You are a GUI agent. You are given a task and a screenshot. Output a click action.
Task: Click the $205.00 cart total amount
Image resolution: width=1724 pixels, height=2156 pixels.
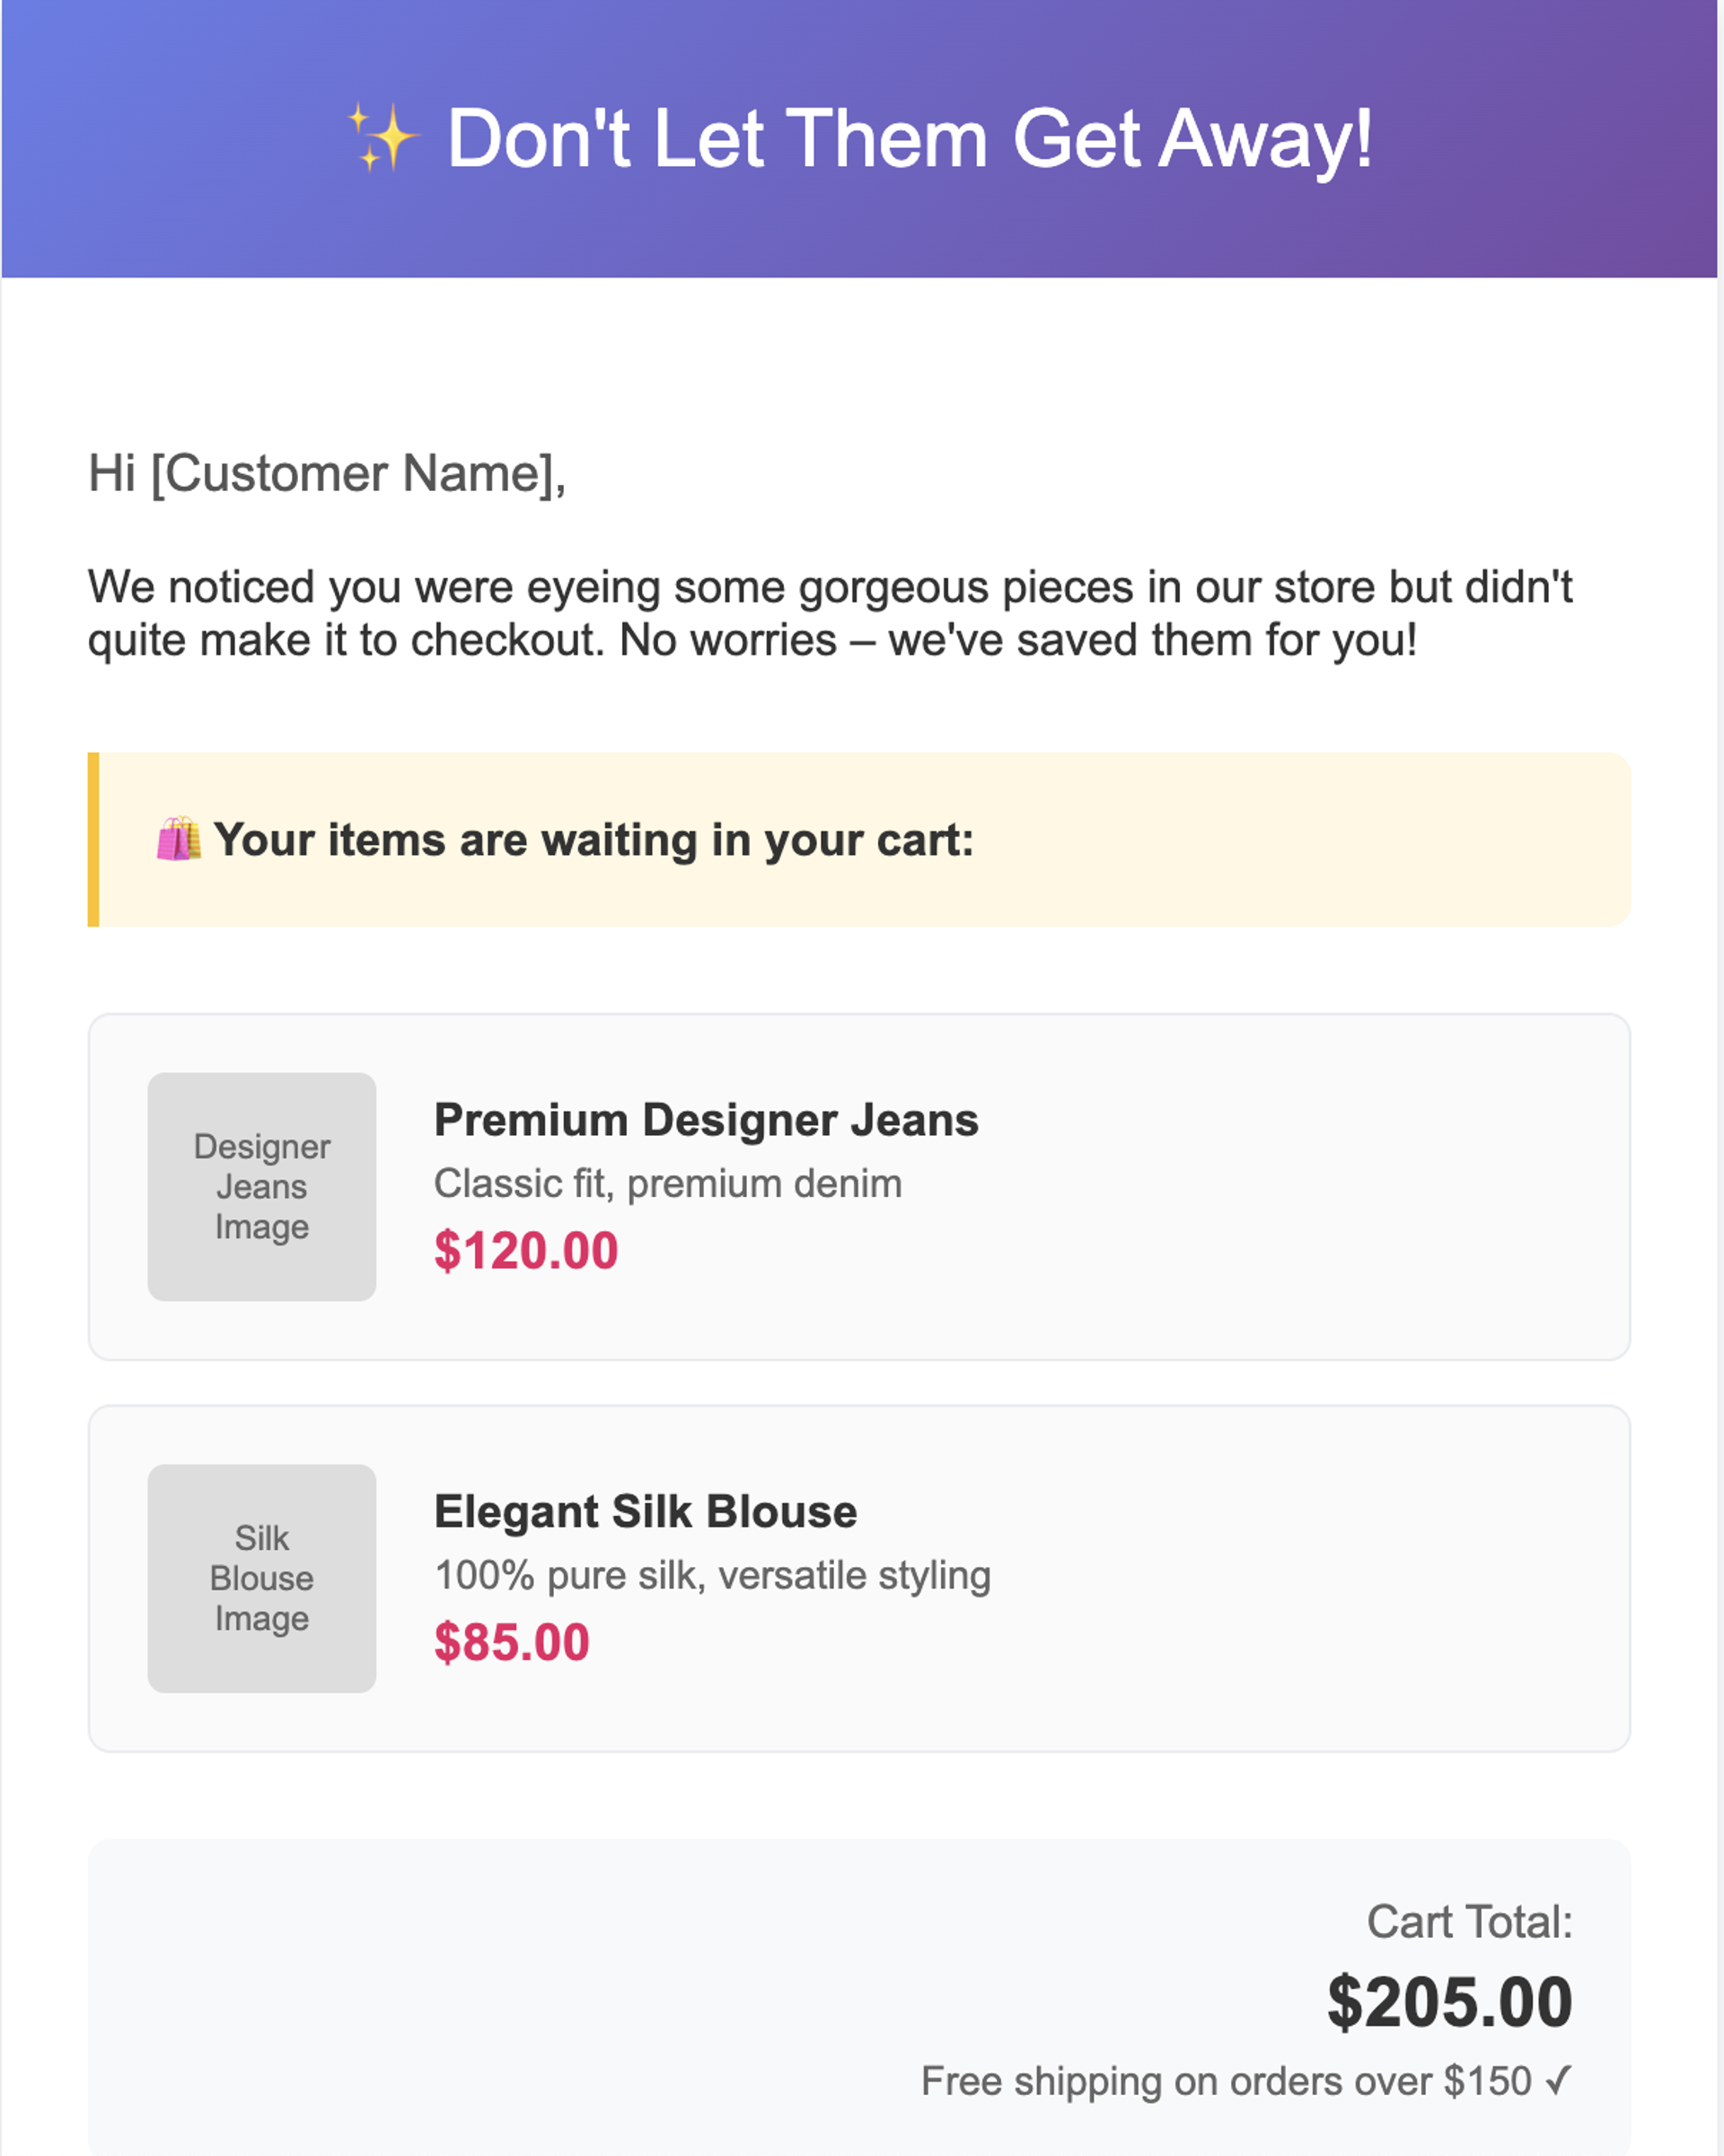tap(1449, 2003)
